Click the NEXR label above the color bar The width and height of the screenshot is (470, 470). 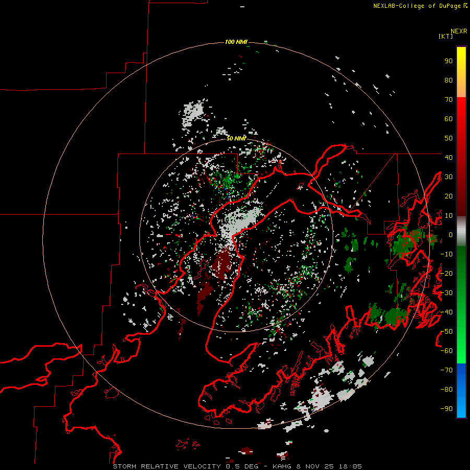coord(459,31)
